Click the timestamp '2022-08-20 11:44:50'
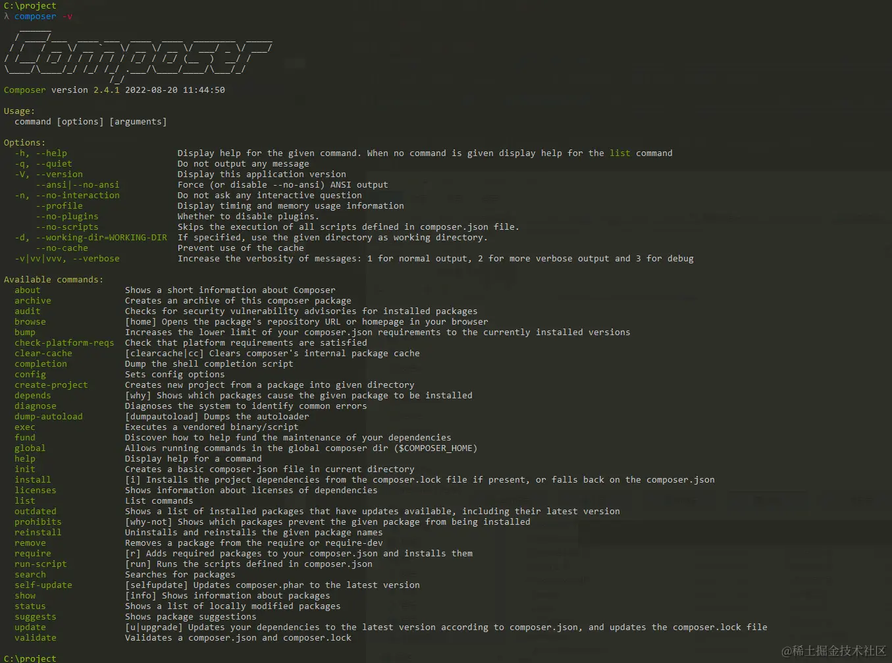 pos(175,90)
